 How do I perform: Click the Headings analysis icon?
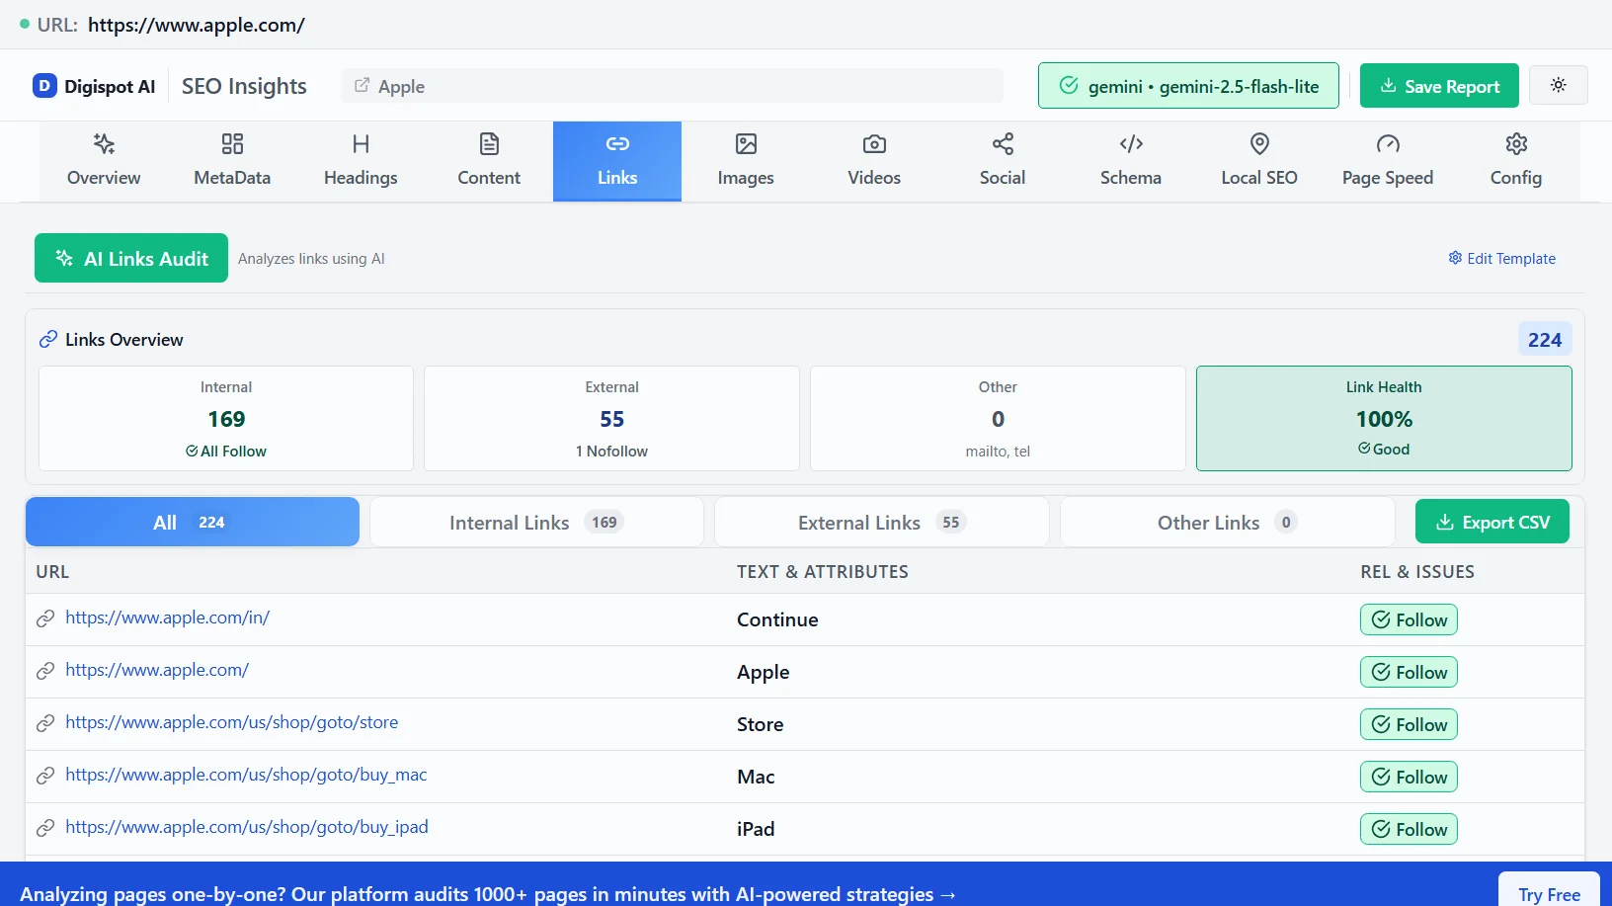[360, 144]
